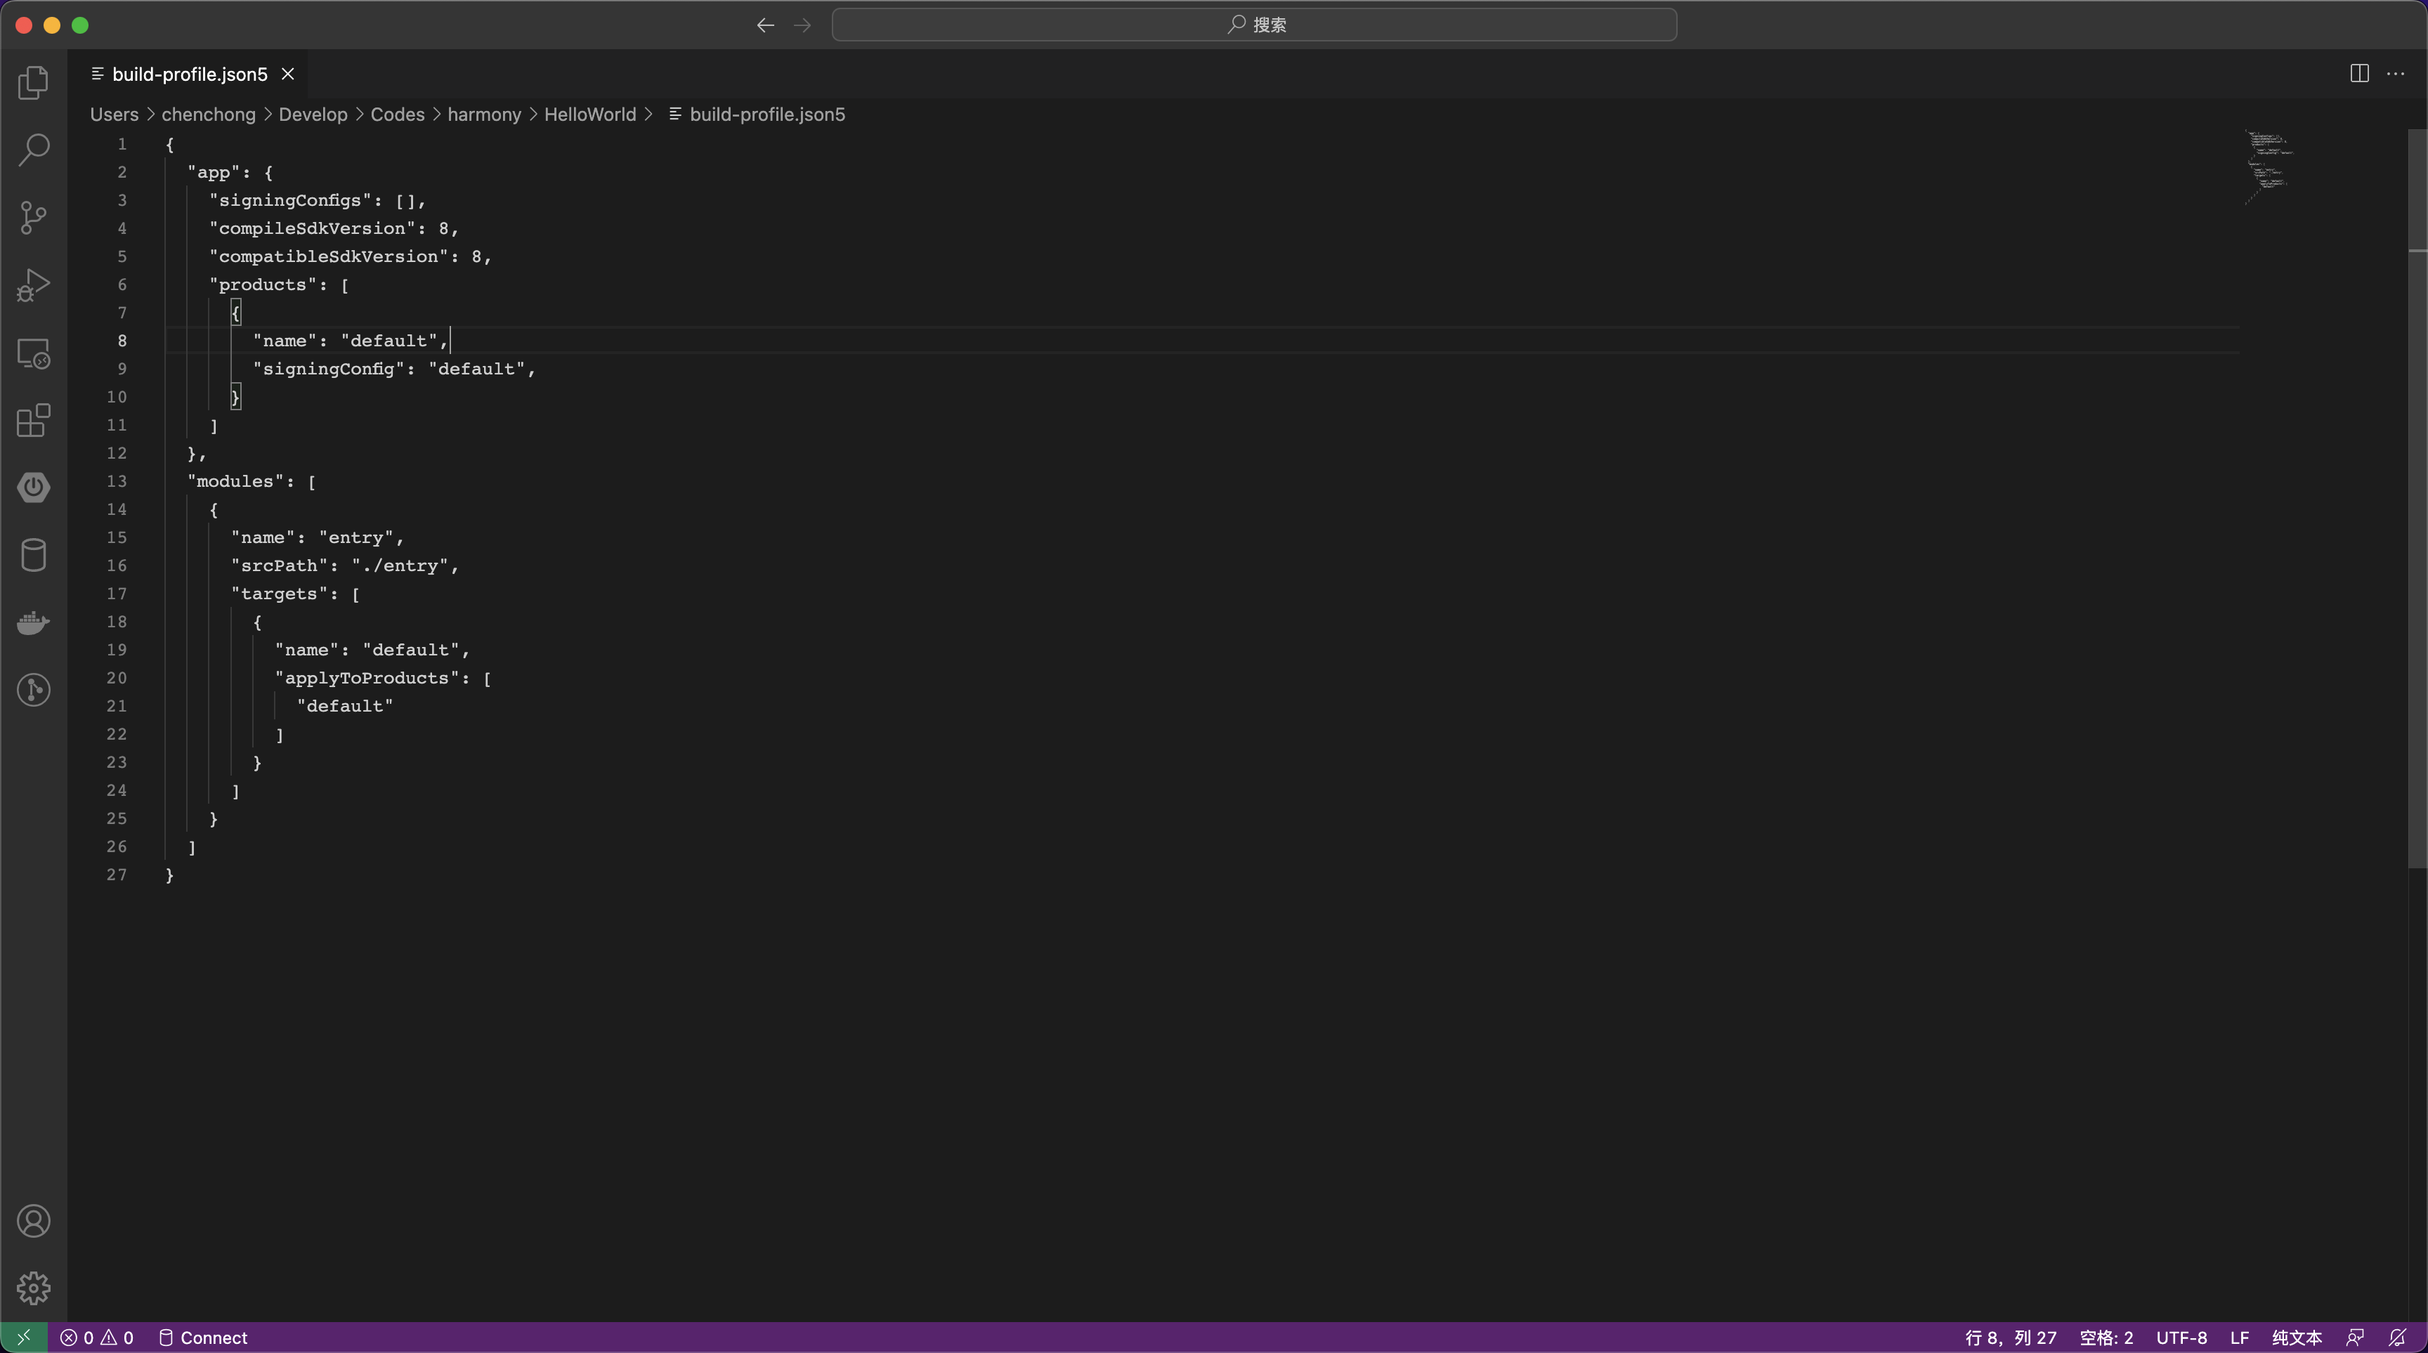
Task: Open the feedback icon in the status bar
Action: click(x=2354, y=1337)
